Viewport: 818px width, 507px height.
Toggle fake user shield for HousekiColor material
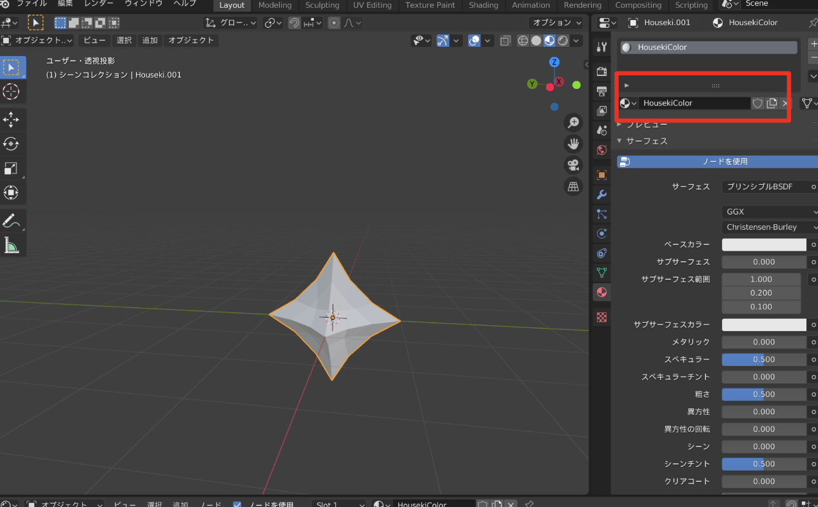click(x=757, y=103)
